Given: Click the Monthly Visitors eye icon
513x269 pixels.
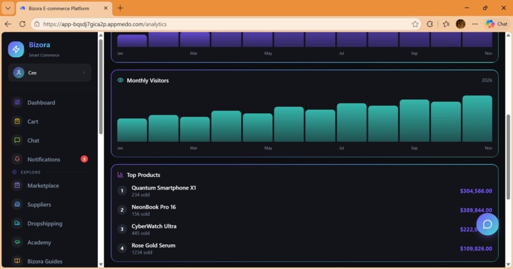Looking at the screenshot, I should (120, 80).
